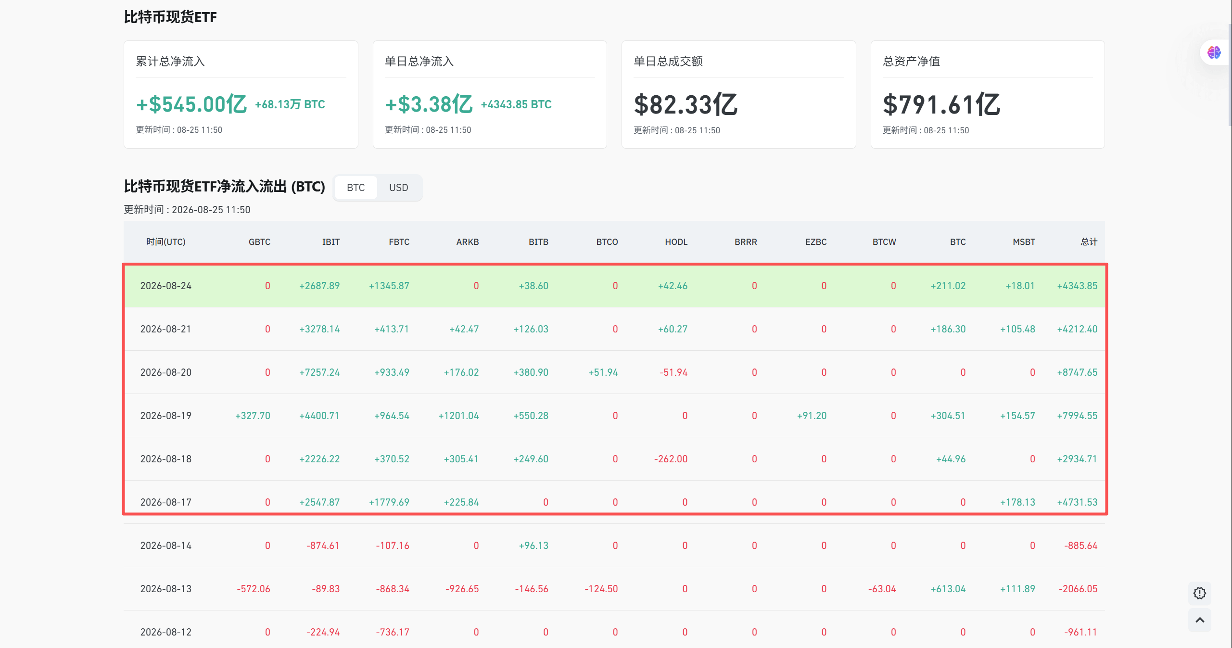Switch flow units to BTC
Image resolution: width=1232 pixels, height=648 pixels.
tap(356, 188)
